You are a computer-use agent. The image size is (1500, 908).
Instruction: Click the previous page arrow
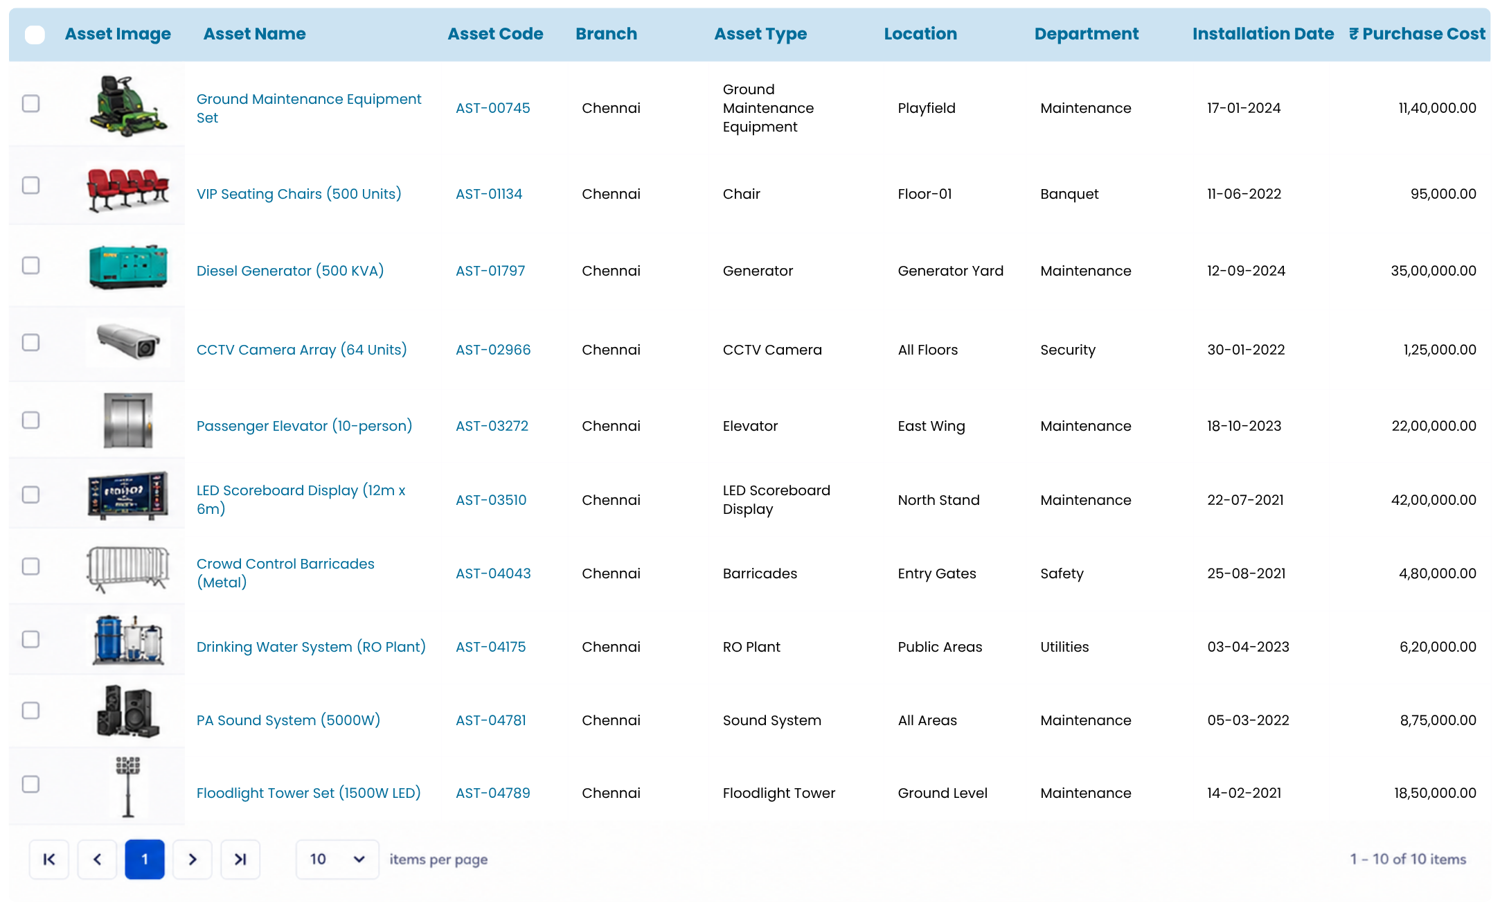97,859
